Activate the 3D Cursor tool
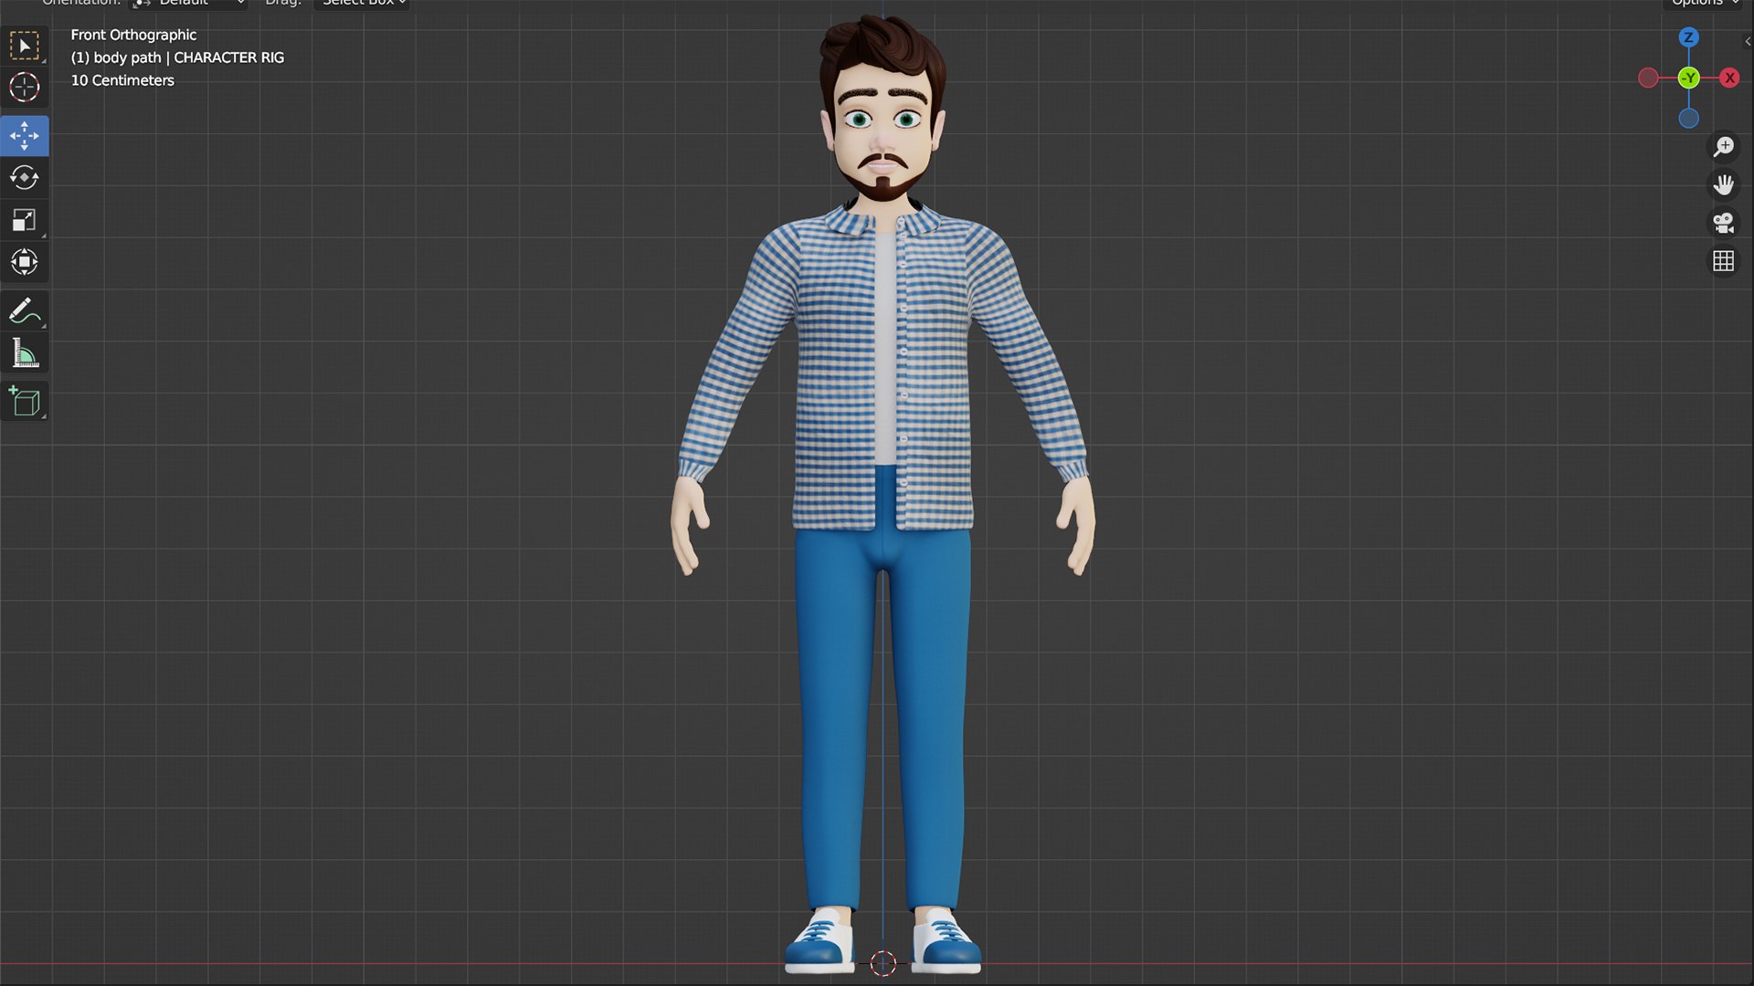This screenshot has height=986, width=1754. pos(25,88)
